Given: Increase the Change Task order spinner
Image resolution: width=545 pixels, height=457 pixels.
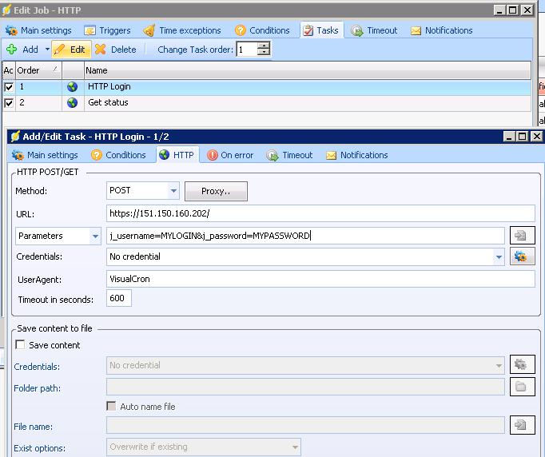Looking at the screenshot, I should coord(264,46).
